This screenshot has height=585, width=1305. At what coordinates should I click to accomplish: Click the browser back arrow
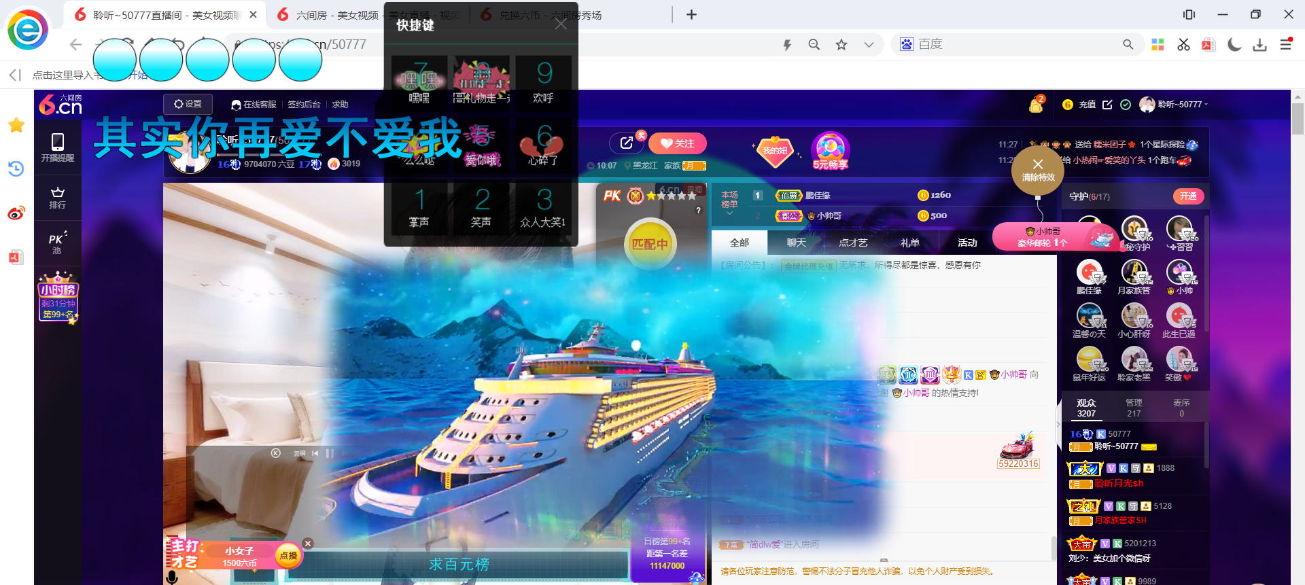(x=75, y=45)
